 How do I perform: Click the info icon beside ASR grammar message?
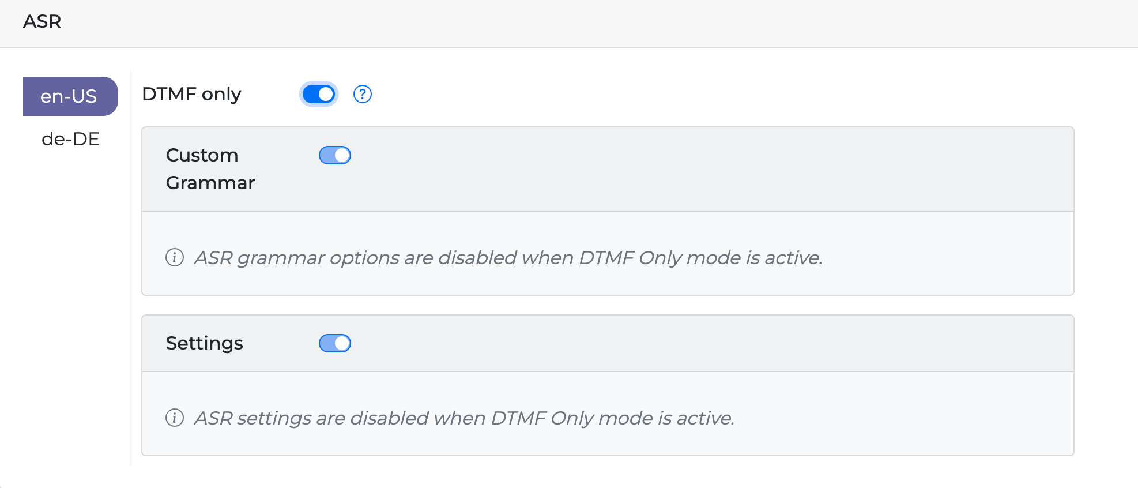pyautogui.click(x=175, y=257)
